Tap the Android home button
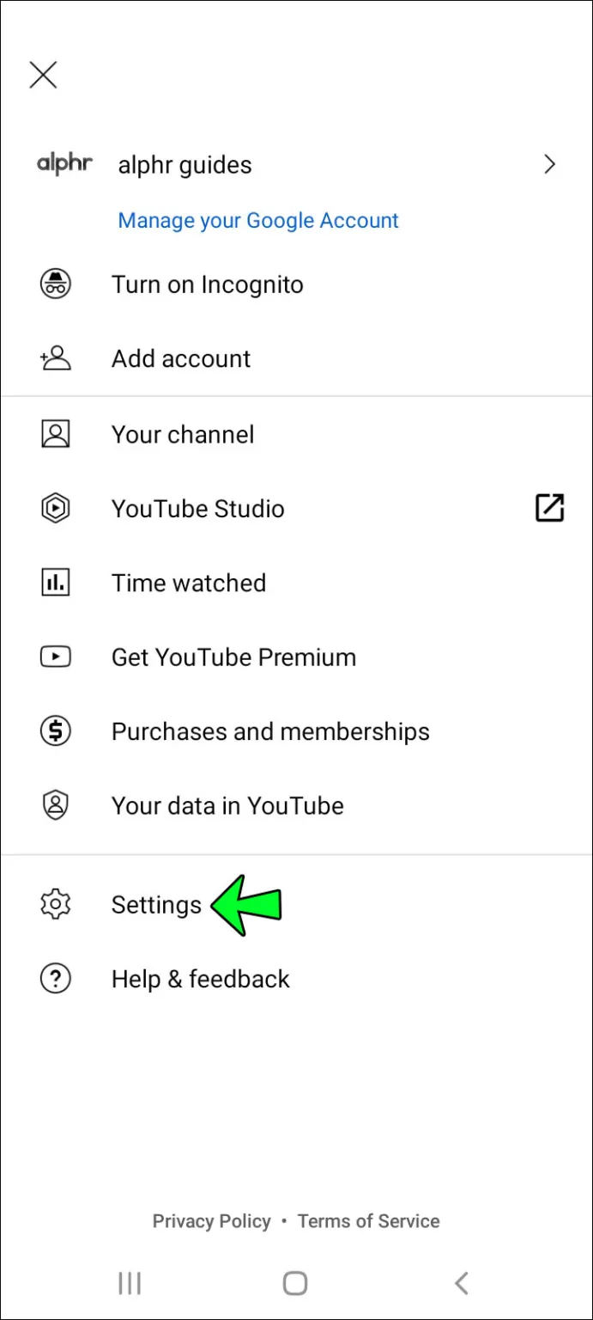The width and height of the screenshot is (593, 1320). (294, 1282)
